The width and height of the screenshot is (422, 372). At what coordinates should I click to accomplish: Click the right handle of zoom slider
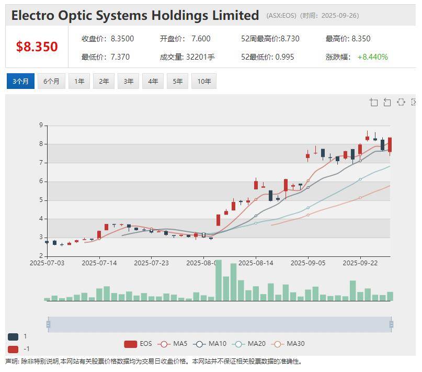coord(391,324)
